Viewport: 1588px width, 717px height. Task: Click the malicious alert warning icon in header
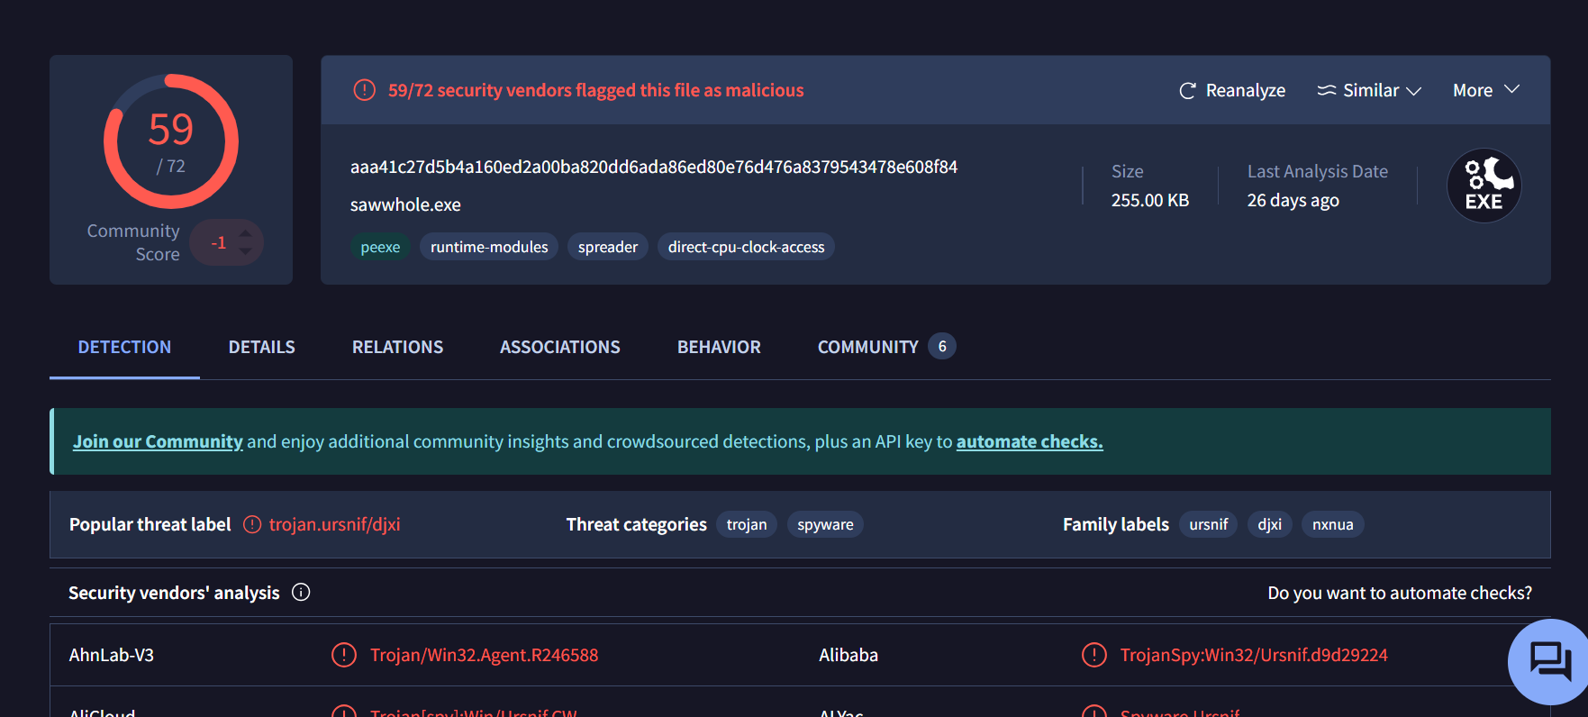[364, 90]
